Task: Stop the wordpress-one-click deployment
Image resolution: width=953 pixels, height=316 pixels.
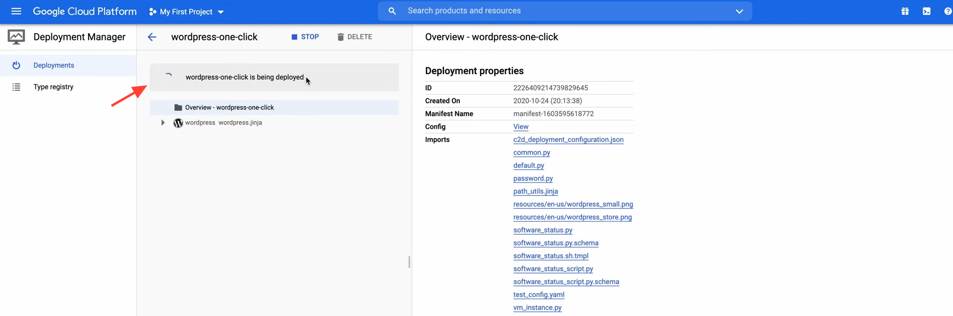Action: 305,37
